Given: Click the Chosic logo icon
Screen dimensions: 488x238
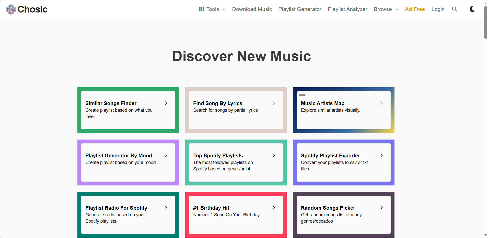Looking at the screenshot, I should 11,9.
